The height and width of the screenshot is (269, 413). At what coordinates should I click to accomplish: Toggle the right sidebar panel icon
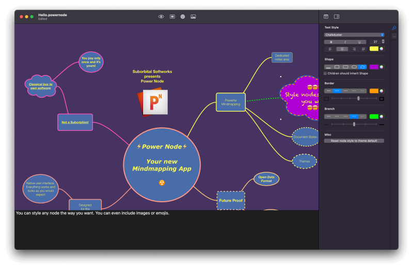[337, 17]
